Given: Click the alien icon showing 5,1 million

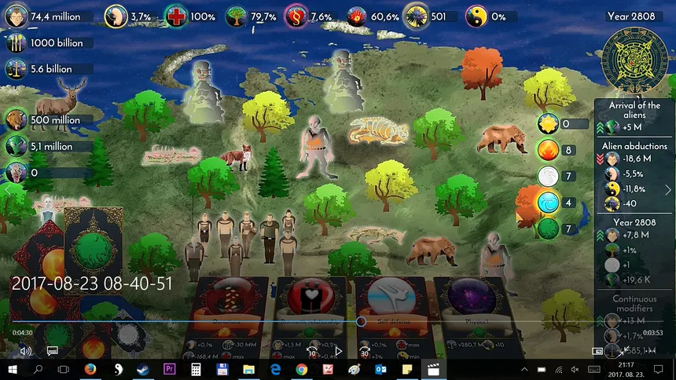Looking at the screenshot, I should point(16,147).
